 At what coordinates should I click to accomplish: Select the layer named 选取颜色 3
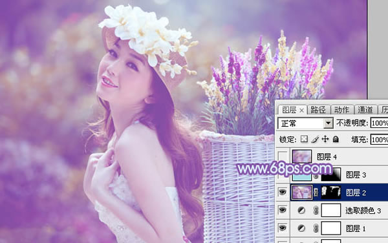363,211
